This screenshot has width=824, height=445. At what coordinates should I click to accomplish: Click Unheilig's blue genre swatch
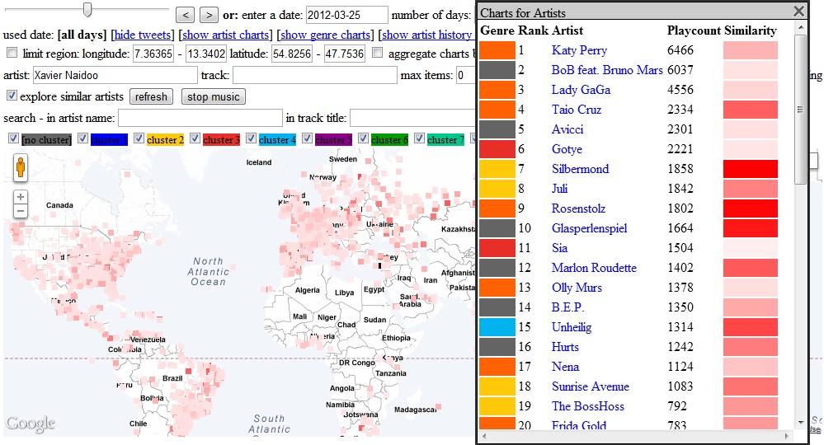[497, 327]
